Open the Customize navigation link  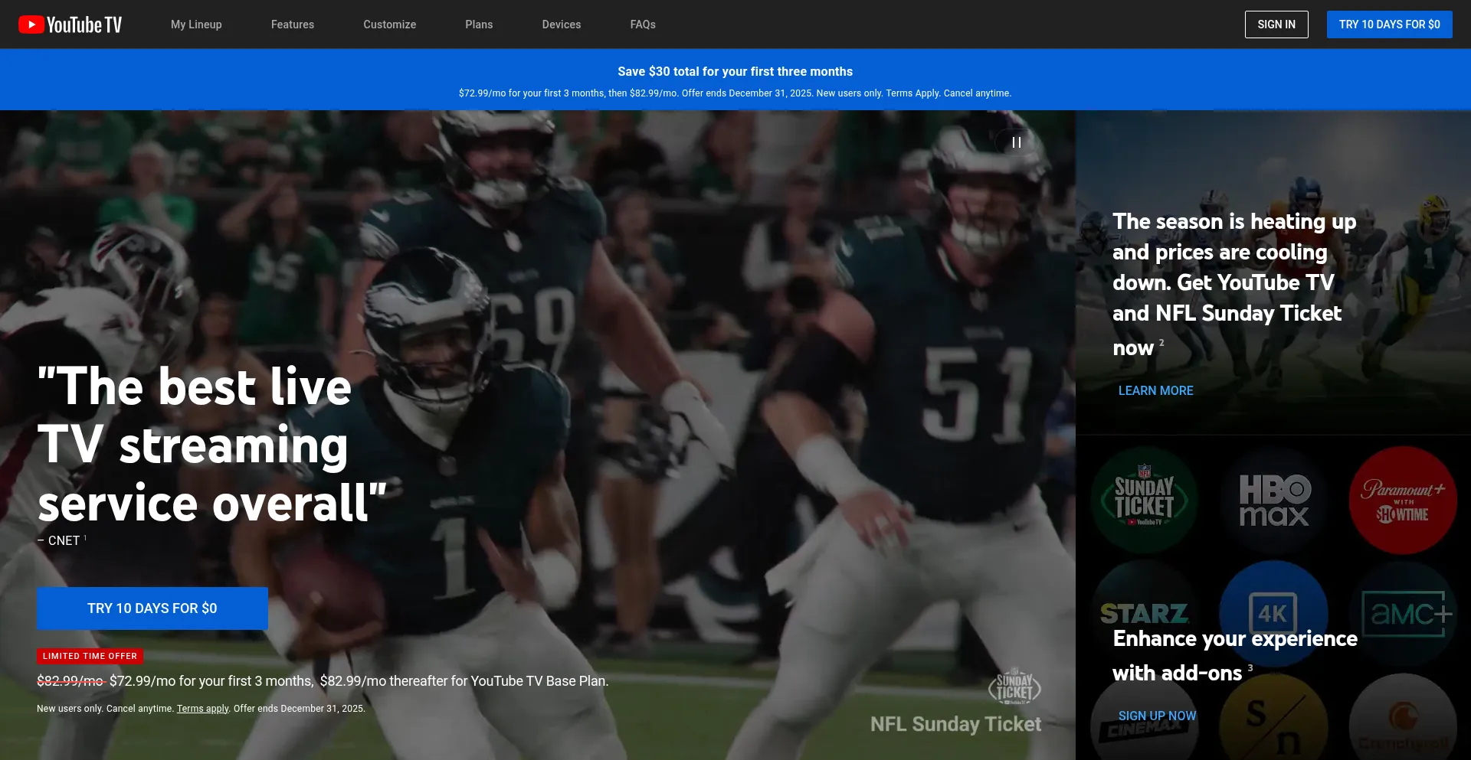tap(389, 24)
